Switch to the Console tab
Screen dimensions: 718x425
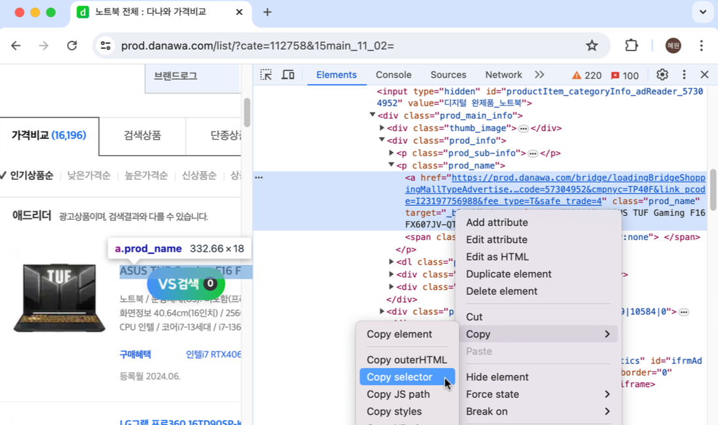pos(393,75)
